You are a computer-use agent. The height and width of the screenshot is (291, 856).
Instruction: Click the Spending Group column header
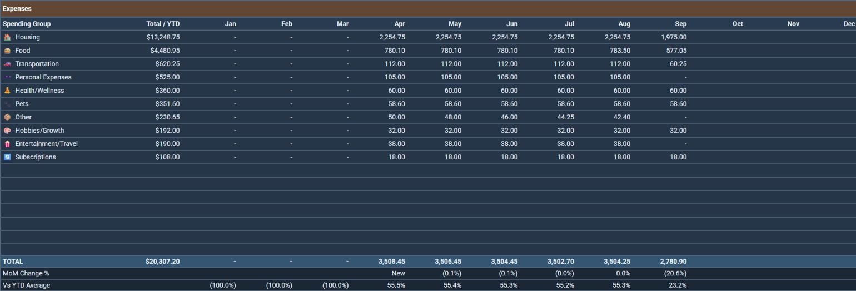click(27, 24)
